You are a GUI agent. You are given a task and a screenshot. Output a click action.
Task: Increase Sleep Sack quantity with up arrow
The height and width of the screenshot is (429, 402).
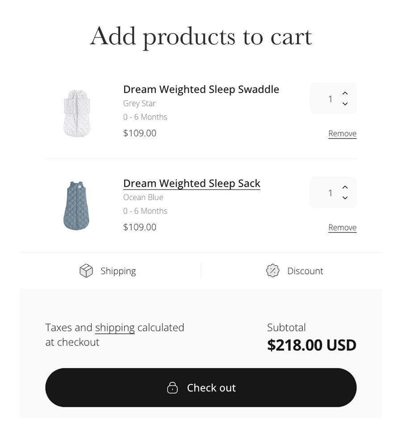(345, 187)
